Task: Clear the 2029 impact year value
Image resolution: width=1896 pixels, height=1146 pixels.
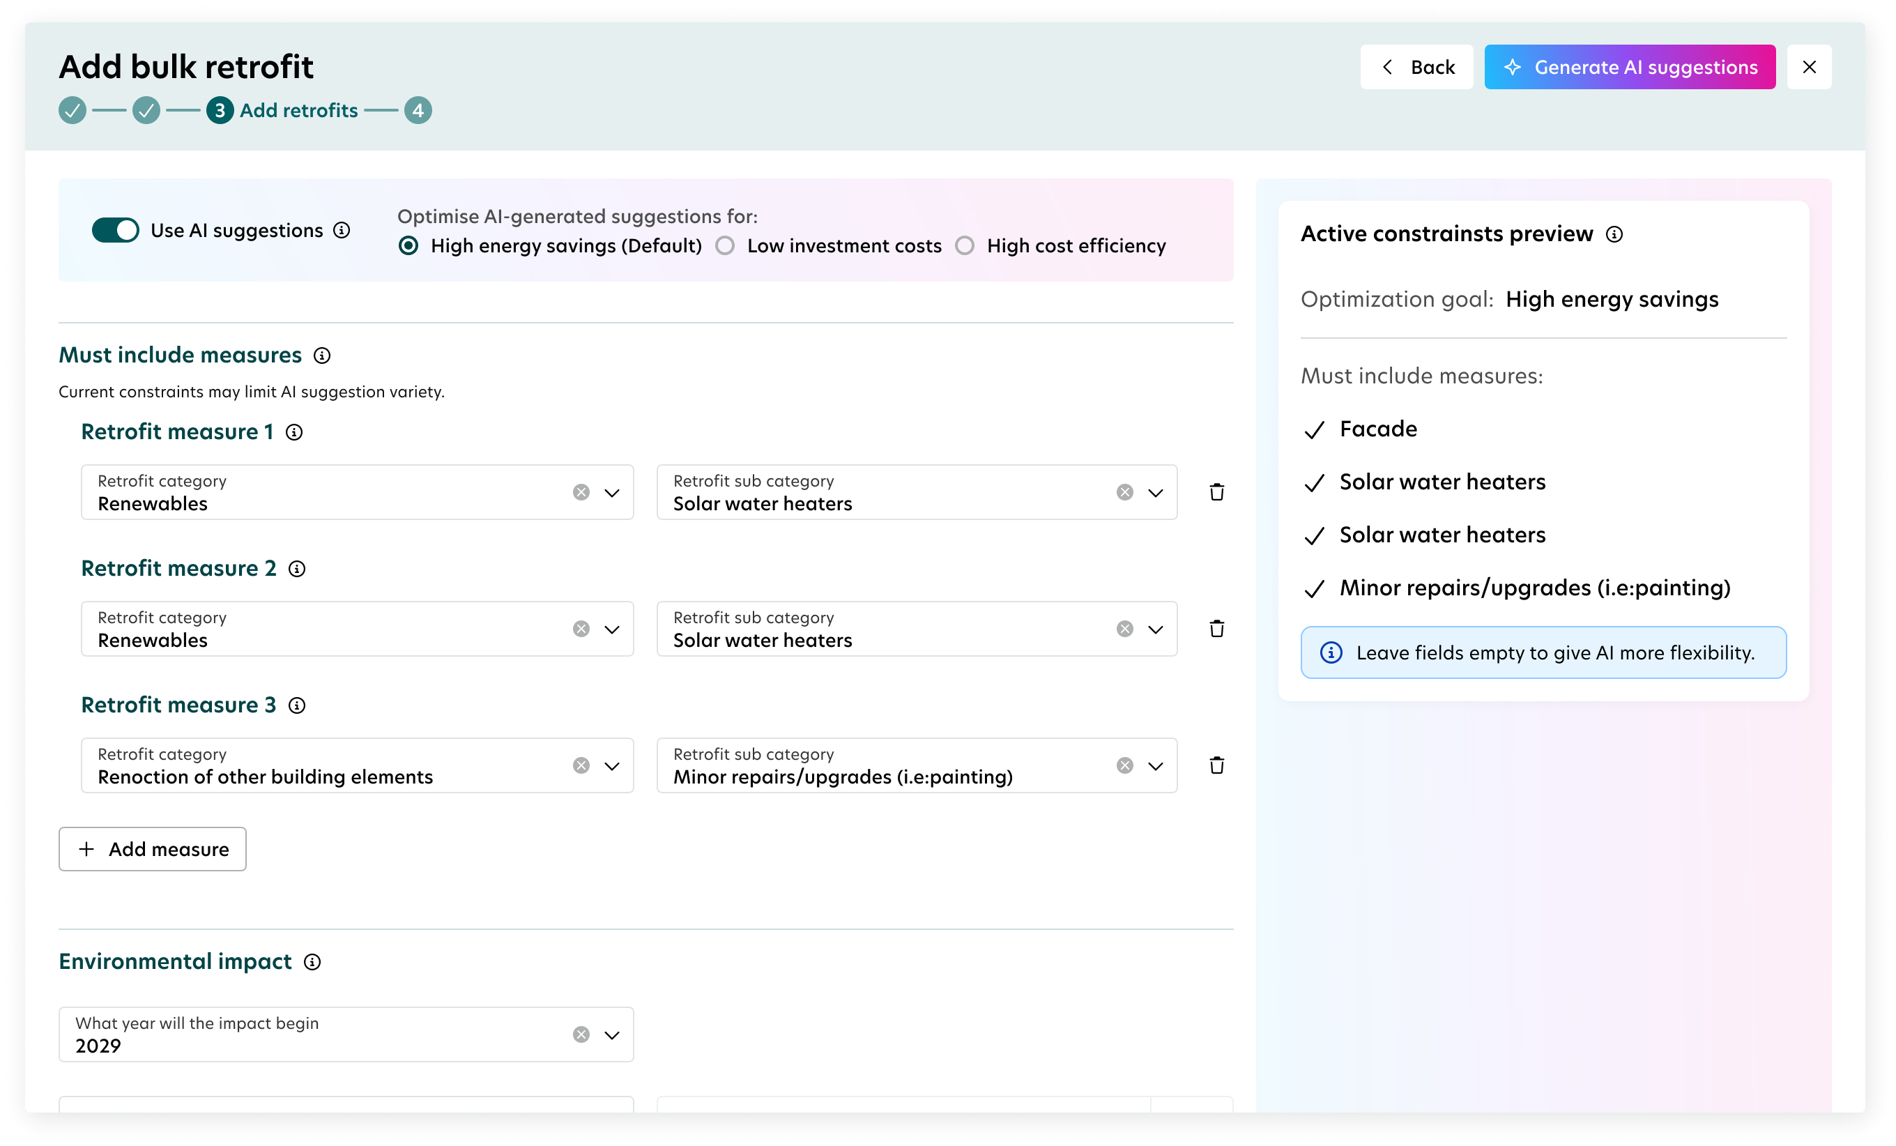Action: 581,1034
